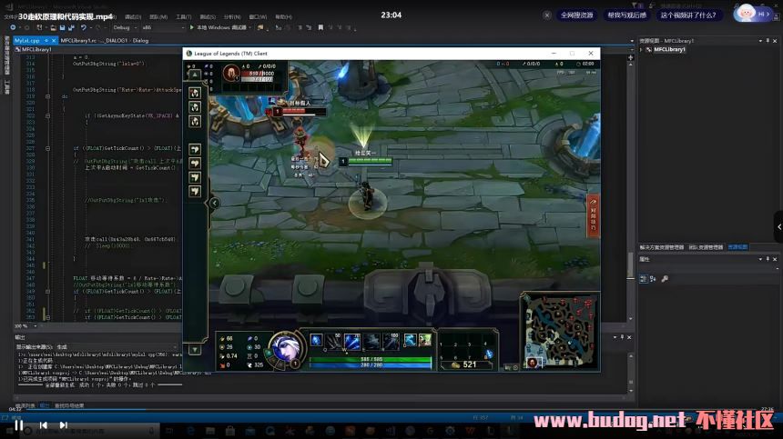783x439 pixels.
Task: Expand the player side panel arrow
Action: [778, 226]
